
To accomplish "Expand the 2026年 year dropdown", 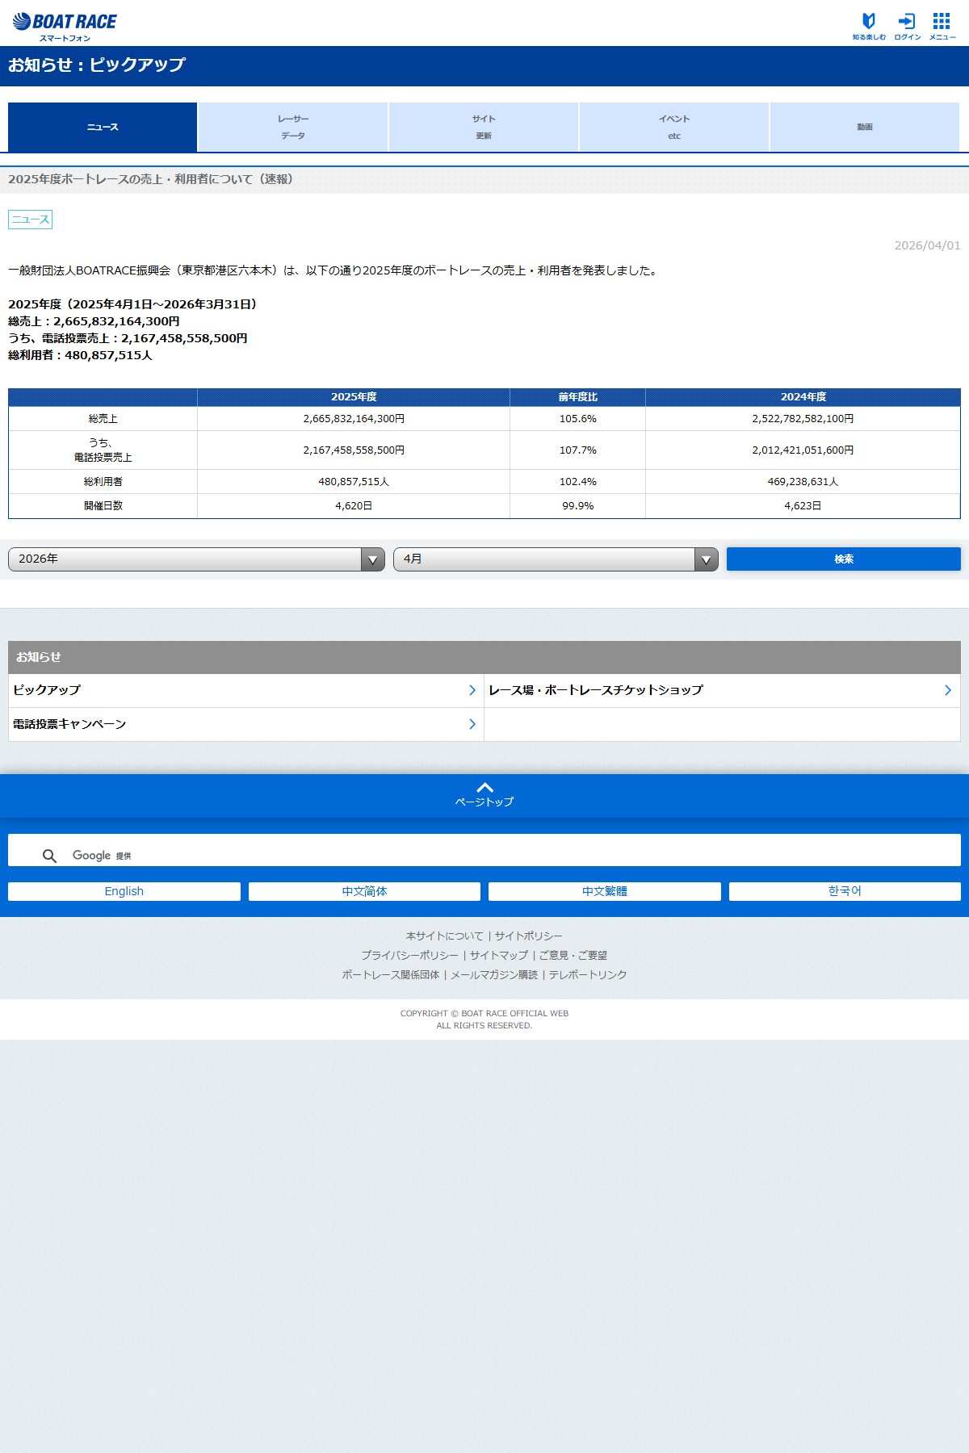I will 196,559.
